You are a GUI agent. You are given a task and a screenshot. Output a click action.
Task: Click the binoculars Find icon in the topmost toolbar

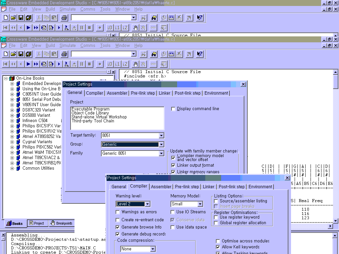pyautogui.click(x=154, y=18)
